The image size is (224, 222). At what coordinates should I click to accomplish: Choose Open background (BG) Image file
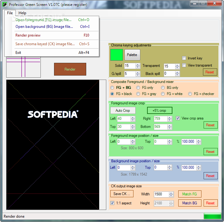[x=52, y=27]
